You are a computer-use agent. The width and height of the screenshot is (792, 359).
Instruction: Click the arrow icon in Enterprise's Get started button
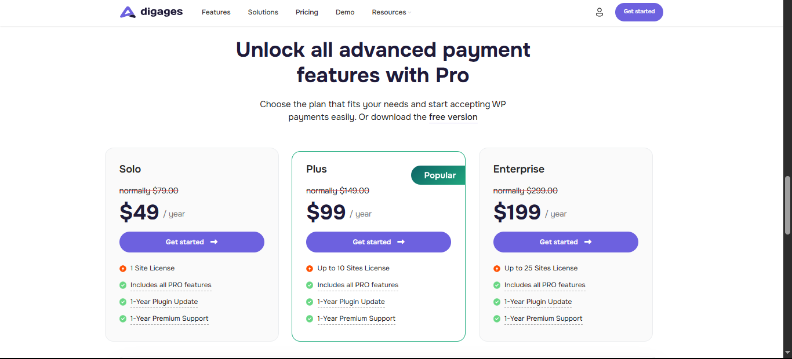588,242
